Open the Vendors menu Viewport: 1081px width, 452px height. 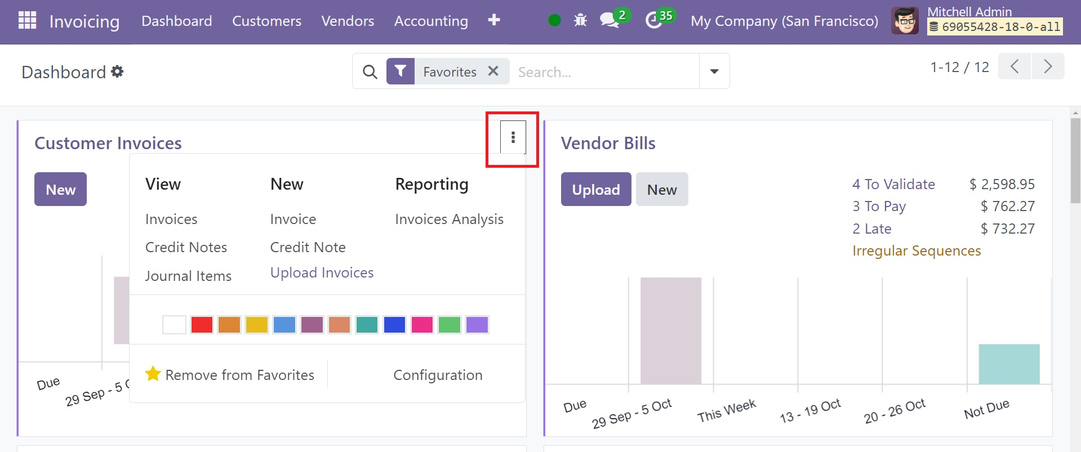348,21
